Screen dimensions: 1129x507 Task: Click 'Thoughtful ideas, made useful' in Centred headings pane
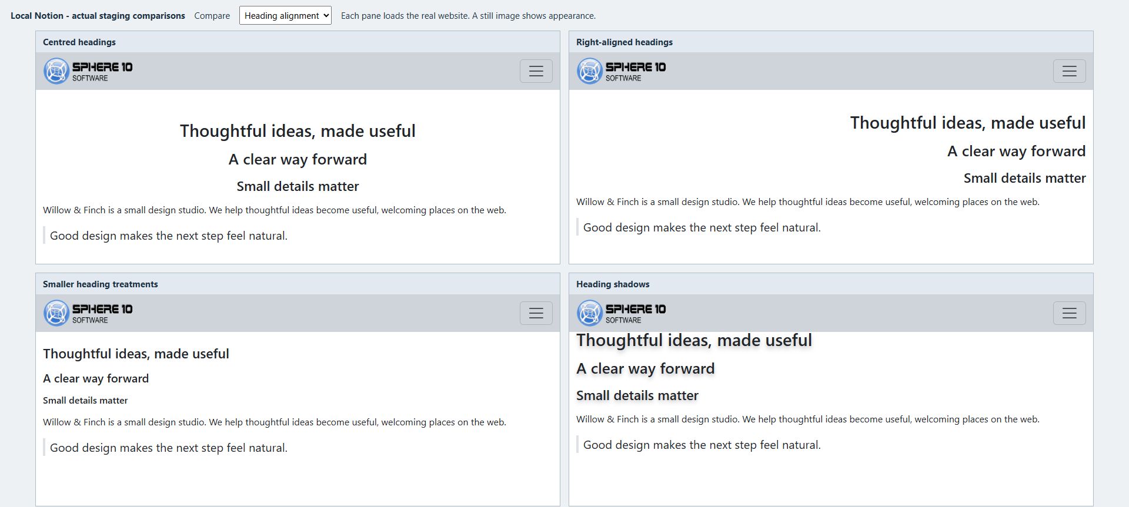click(x=298, y=131)
